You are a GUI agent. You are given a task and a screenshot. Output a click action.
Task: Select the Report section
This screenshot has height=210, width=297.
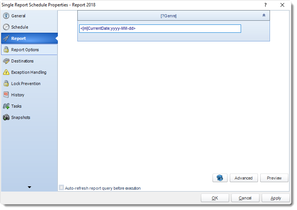[29, 38]
